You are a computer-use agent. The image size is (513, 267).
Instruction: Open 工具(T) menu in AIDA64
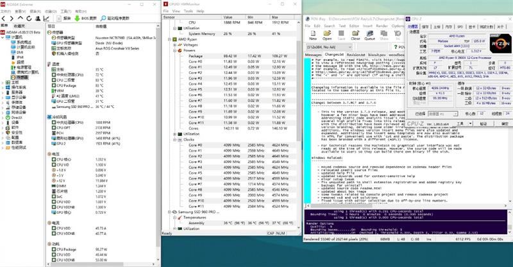[66, 12]
